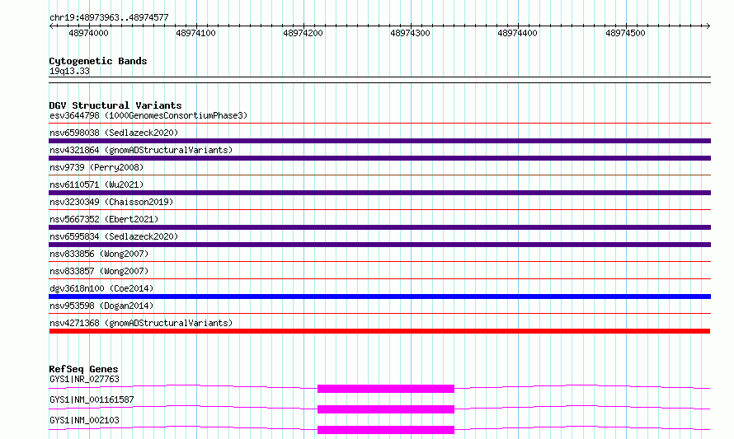Click the purple bar under nsv6598038
734x439 pixels.
coord(379,141)
